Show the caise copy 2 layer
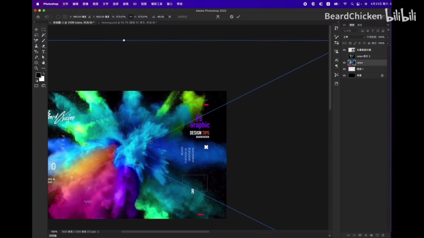424x238 pixels. (x=344, y=56)
